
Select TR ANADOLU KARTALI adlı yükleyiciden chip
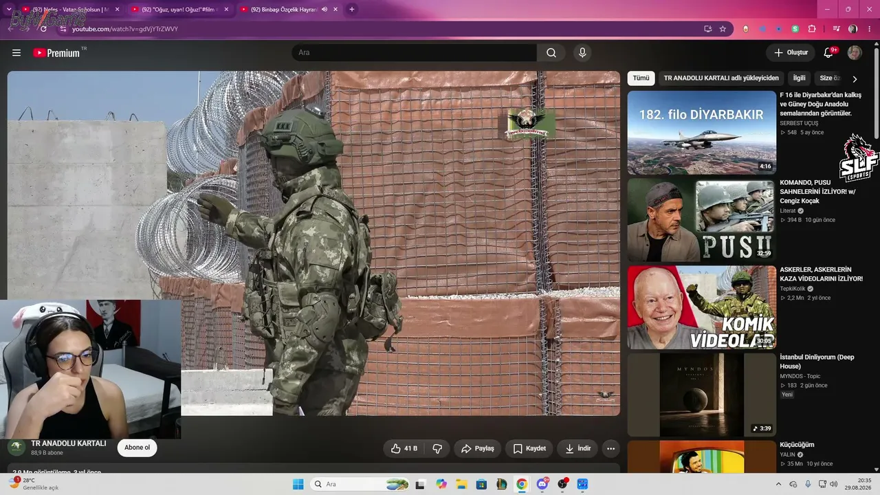point(721,78)
